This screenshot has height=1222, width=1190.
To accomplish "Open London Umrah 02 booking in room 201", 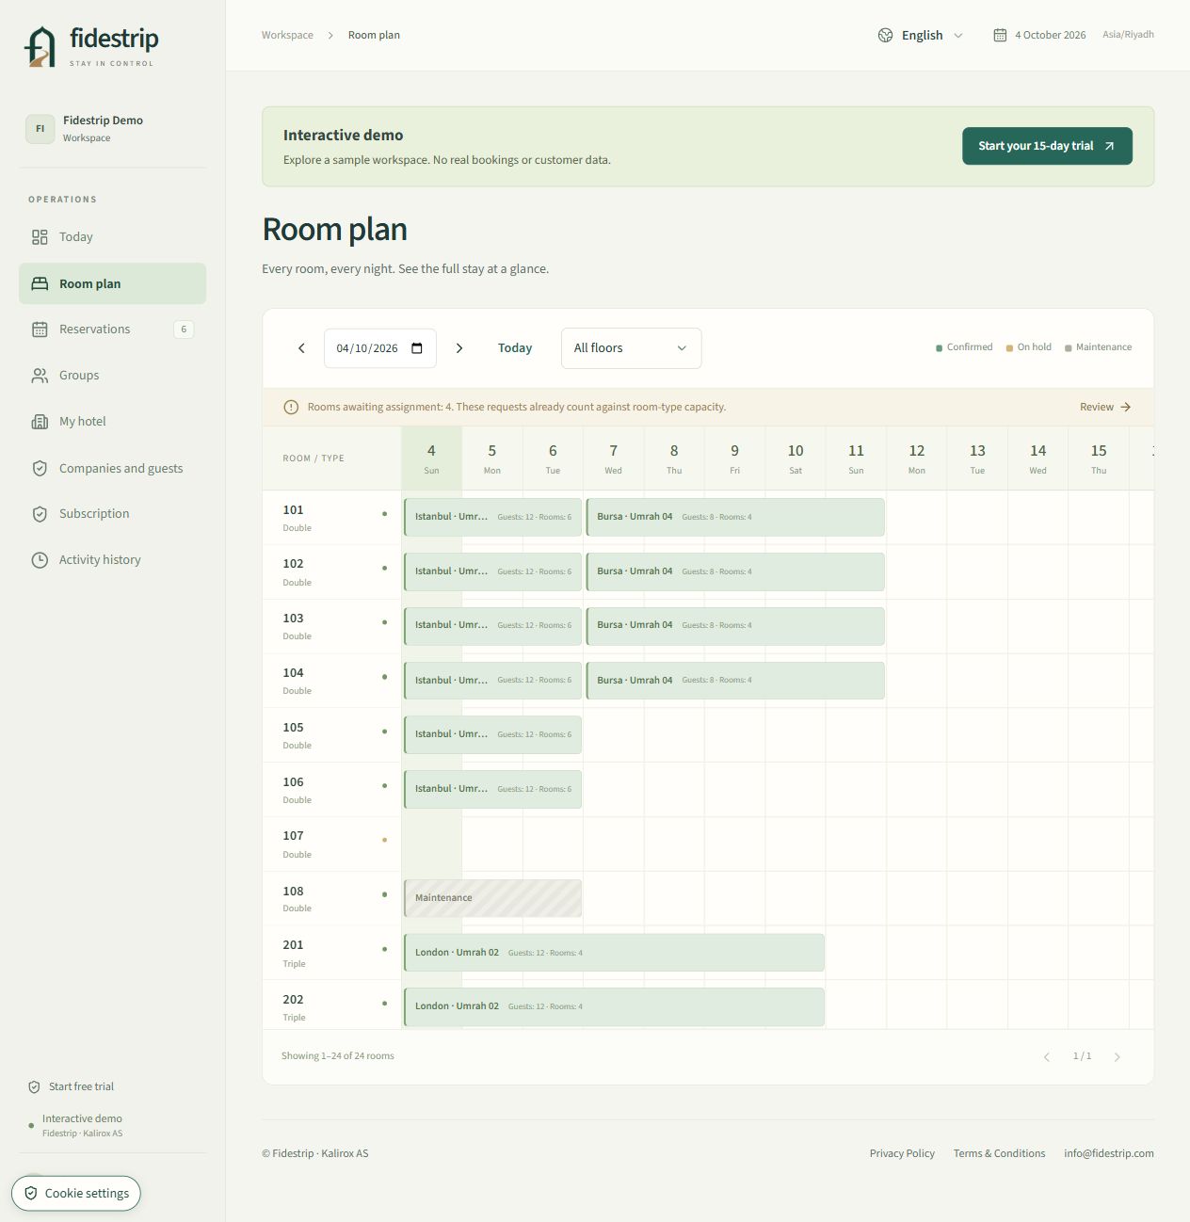I will click(x=614, y=953).
